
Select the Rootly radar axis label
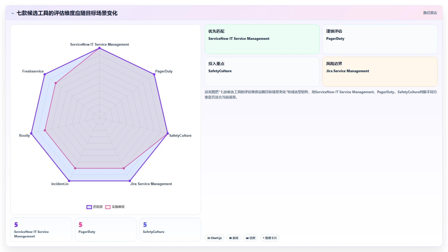coord(24,135)
